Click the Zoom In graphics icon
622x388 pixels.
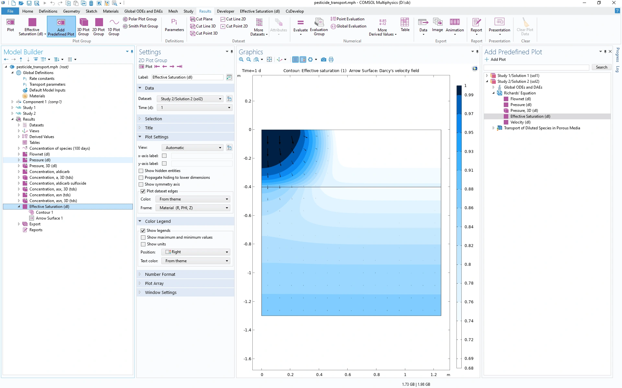click(241, 59)
